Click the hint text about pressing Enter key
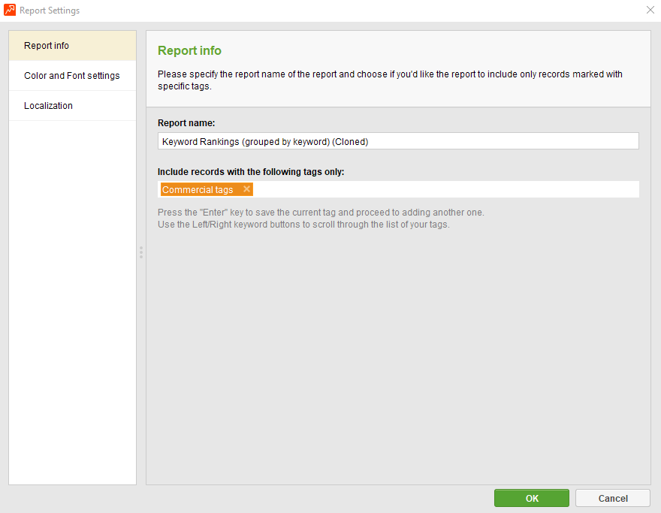This screenshot has width=661, height=513. (x=321, y=213)
